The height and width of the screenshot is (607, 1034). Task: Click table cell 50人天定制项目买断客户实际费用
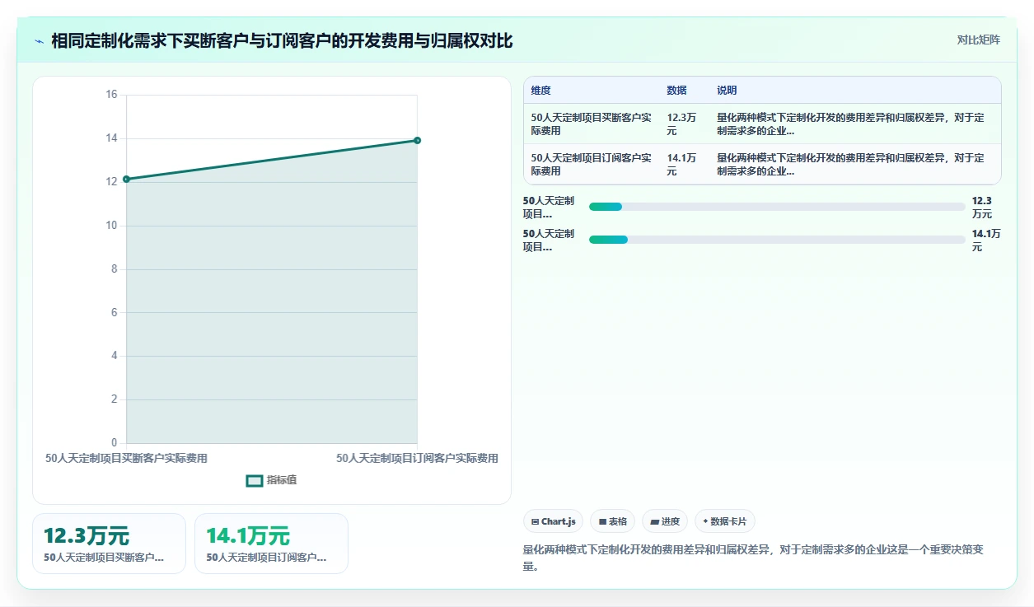[592, 124]
